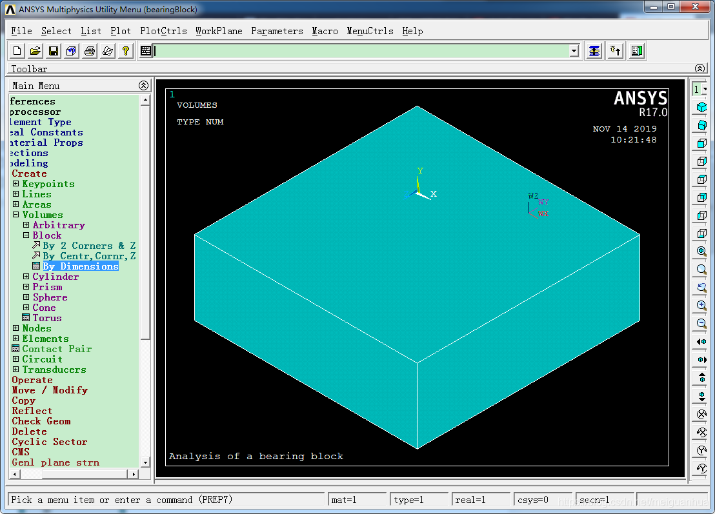Viewport: 715px width, 514px height.
Task: Collapse the Volumes tree node
Action: pos(16,215)
